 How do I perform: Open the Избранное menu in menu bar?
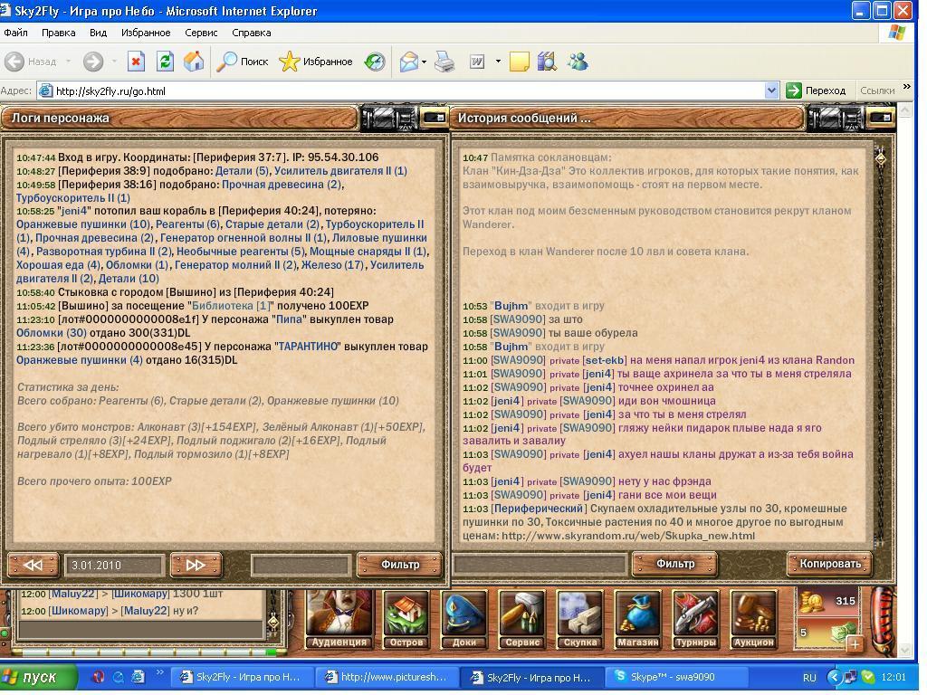(x=146, y=33)
